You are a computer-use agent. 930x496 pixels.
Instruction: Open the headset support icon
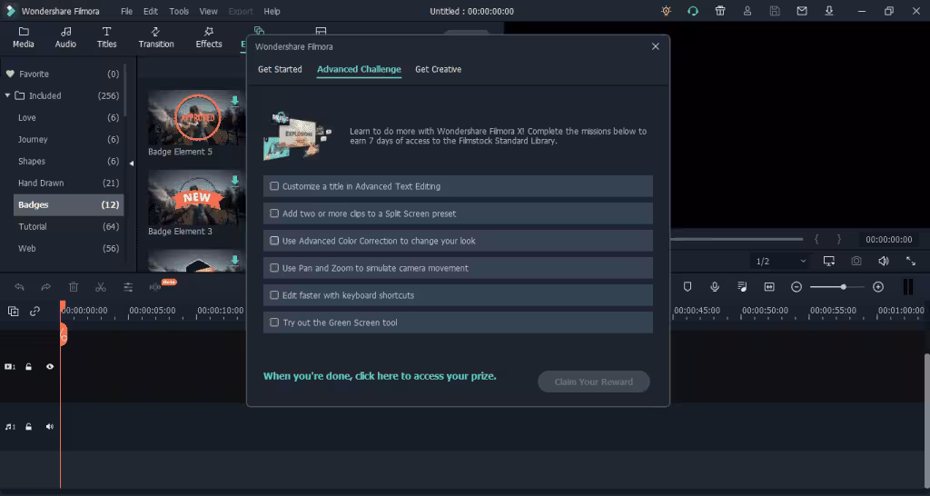[x=693, y=11]
